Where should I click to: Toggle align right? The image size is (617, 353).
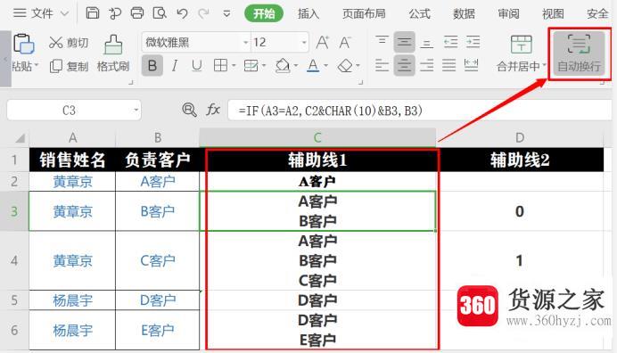click(426, 65)
